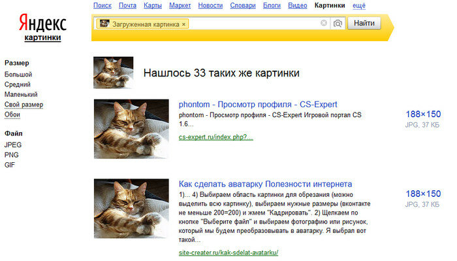Filter by Маленький size

pos(21,94)
